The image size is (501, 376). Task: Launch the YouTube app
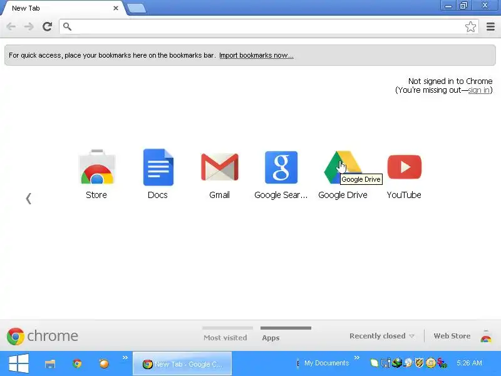coord(404,167)
